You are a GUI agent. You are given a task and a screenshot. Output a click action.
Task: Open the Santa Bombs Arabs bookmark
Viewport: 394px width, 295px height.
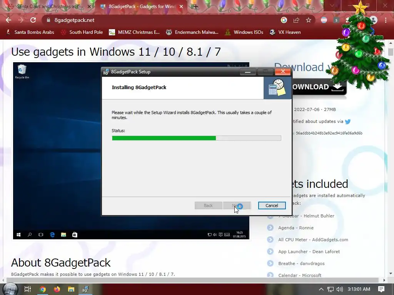[30, 32]
